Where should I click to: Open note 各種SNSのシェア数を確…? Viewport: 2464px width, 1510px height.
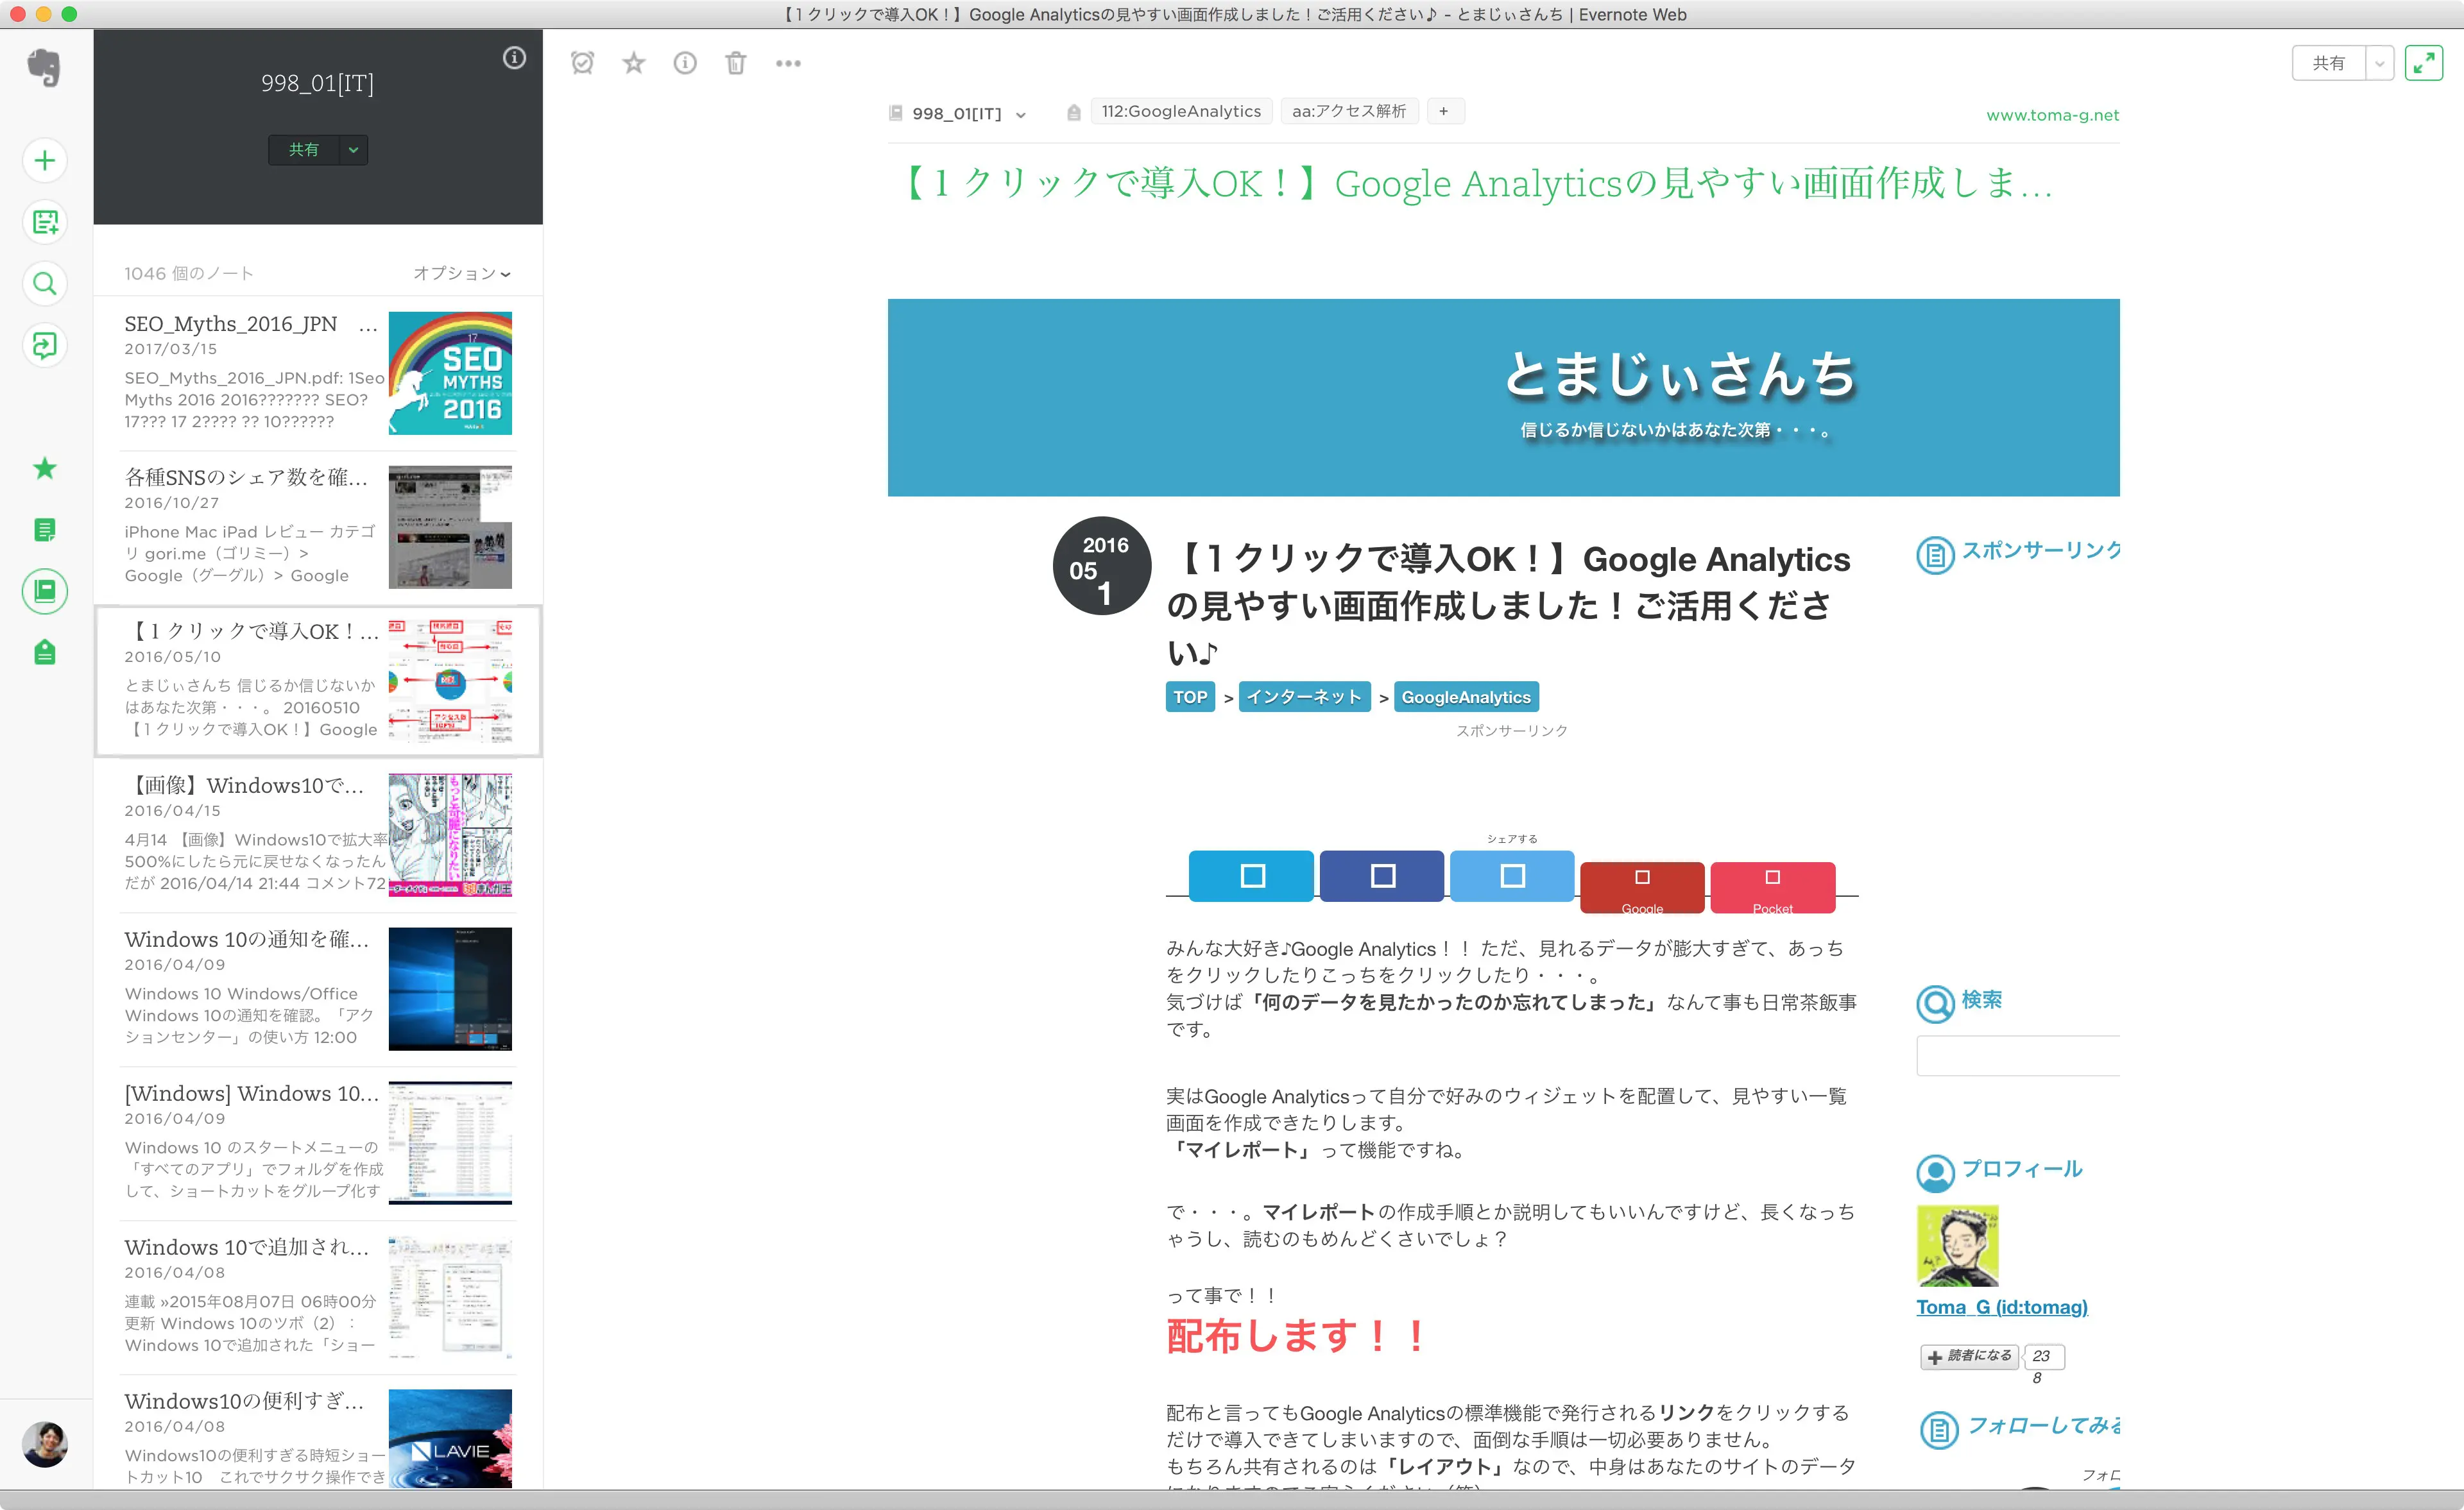[x=318, y=527]
